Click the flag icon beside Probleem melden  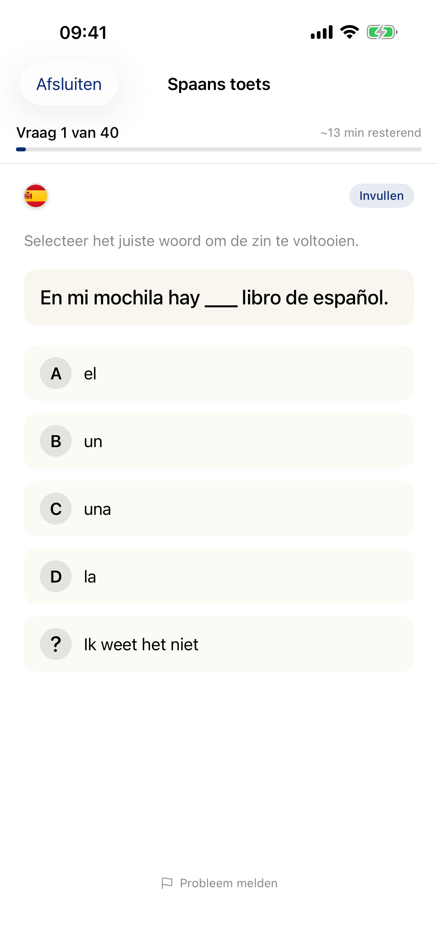(x=167, y=883)
